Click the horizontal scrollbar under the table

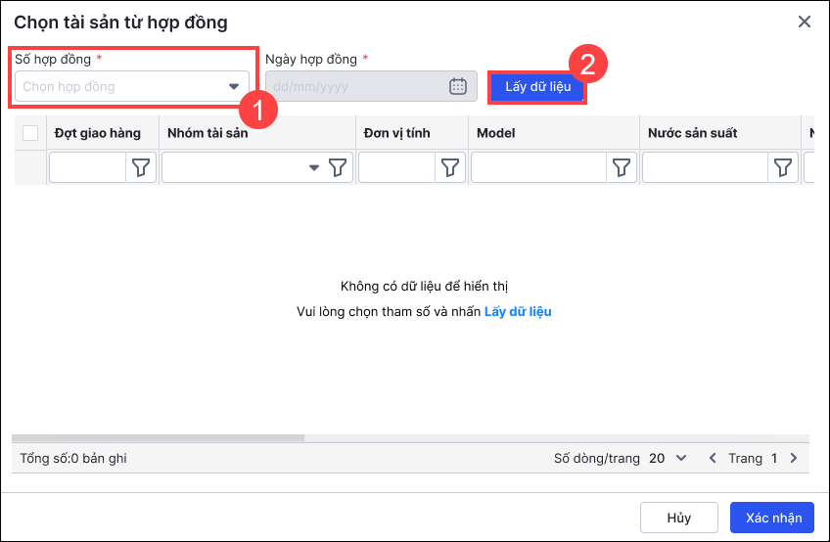[159, 437]
